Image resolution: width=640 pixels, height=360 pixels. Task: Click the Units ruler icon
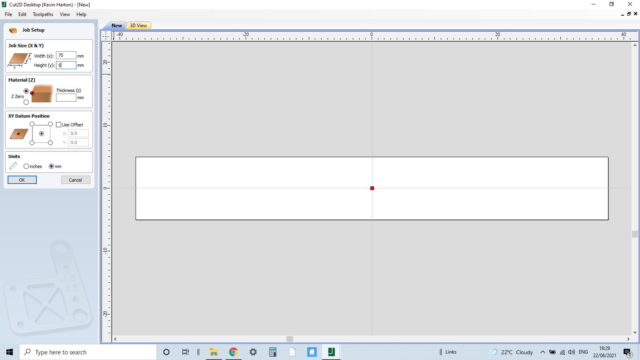point(13,166)
